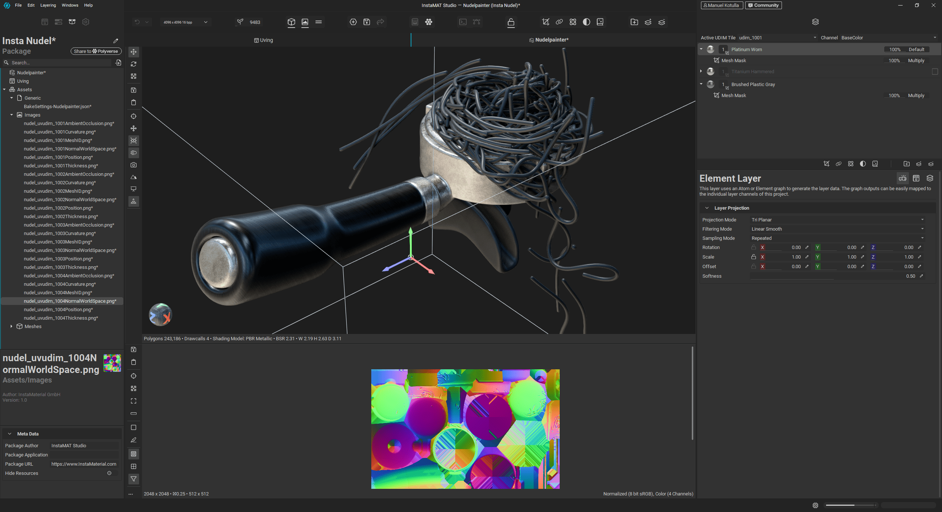Viewport: 942px width, 512px height.
Task: Click the camera capture icon in left toolbar
Action: pos(133,165)
